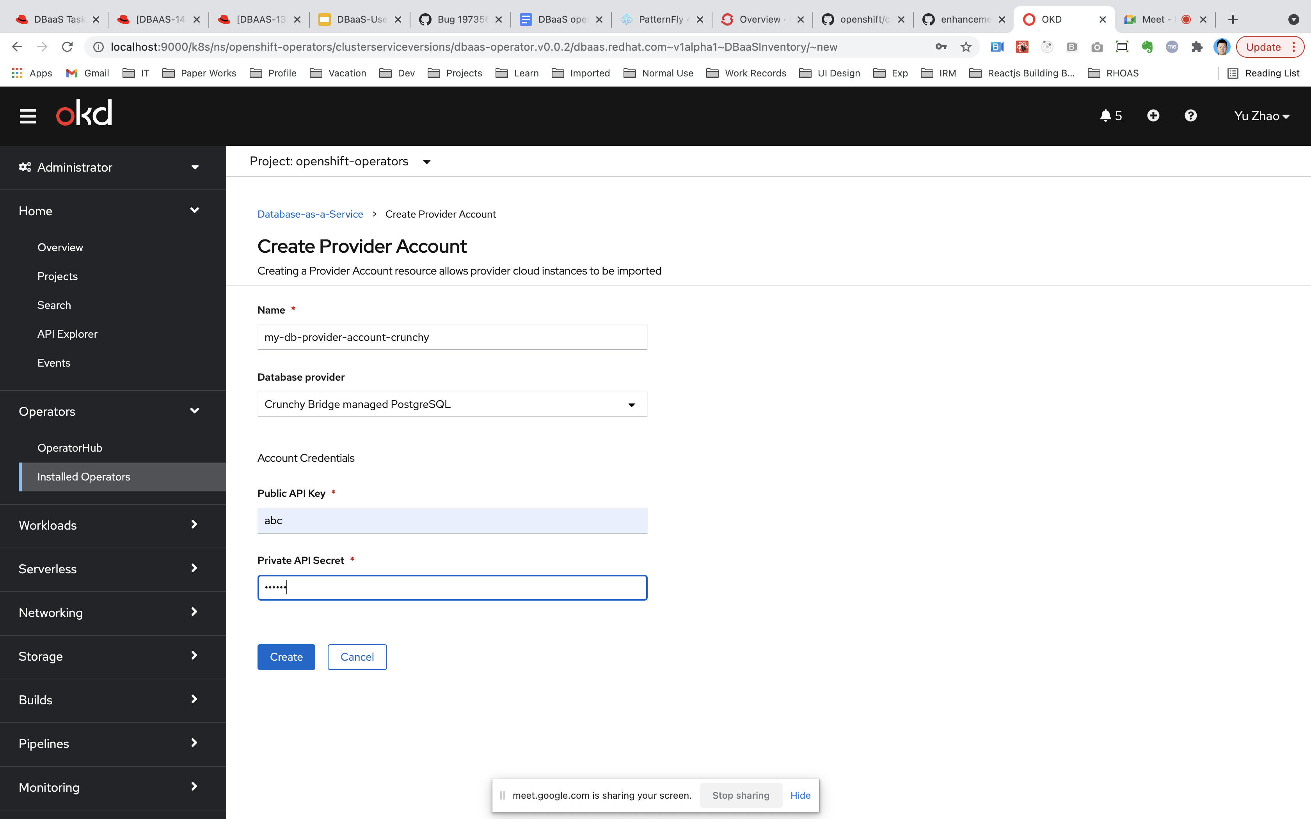This screenshot has width=1311, height=819.
Task: Click the Stop sharing button
Action: coord(740,795)
